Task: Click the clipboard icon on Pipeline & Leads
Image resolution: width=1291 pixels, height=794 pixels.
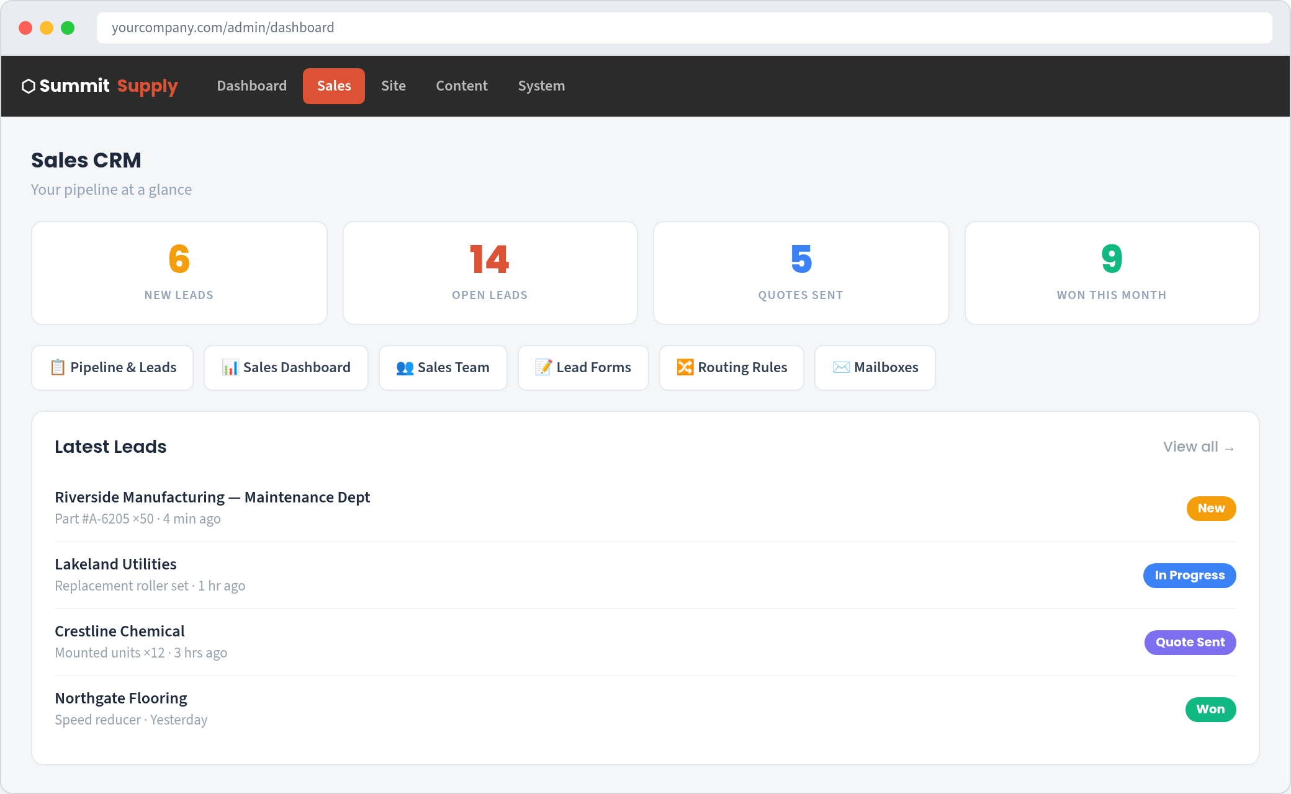Action: click(x=58, y=368)
